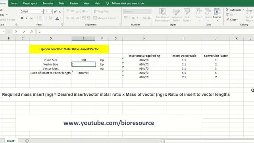Open the Help tab
The width and height of the screenshot is (254, 143).
pyautogui.click(x=97, y=4)
